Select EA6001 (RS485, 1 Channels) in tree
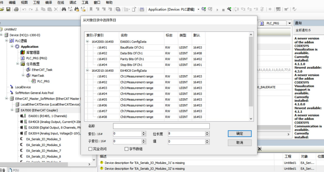Image resolution: width=324 pixels, height=172 pixels. coord(48,116)
